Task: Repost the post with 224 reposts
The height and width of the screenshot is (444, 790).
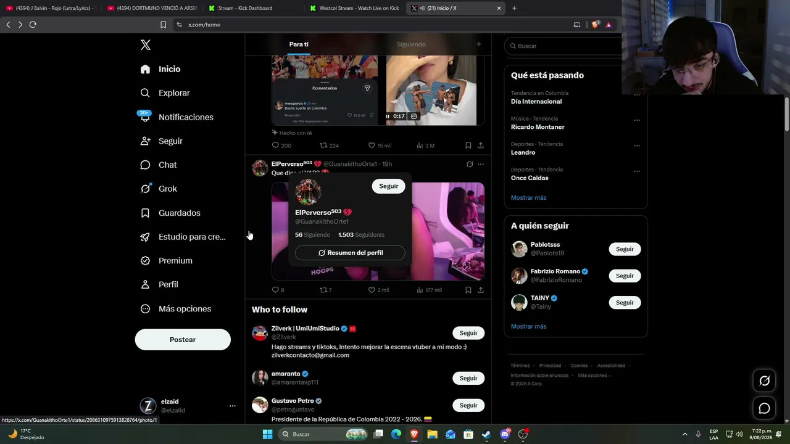Action: click(x=329, y=146)
